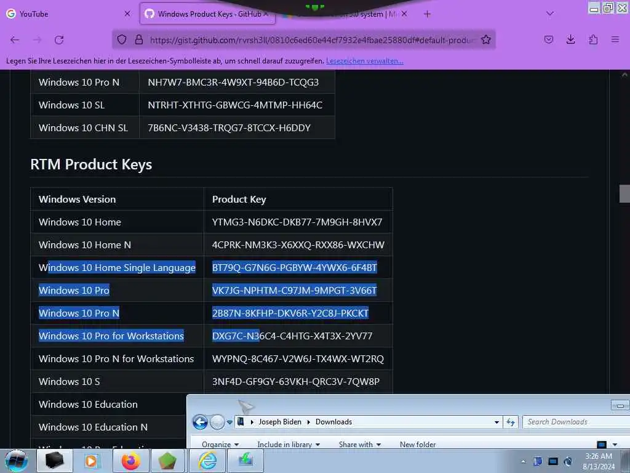Open the taskbar clock and date

(598, 461)
